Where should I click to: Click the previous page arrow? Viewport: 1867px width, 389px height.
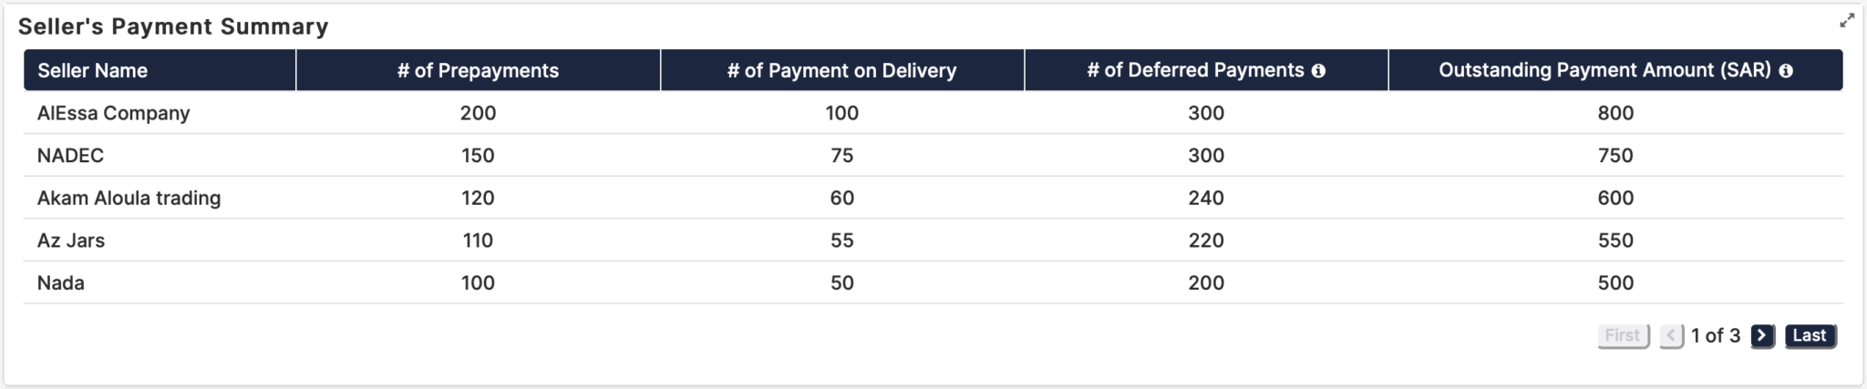[x=1671, y=336]
